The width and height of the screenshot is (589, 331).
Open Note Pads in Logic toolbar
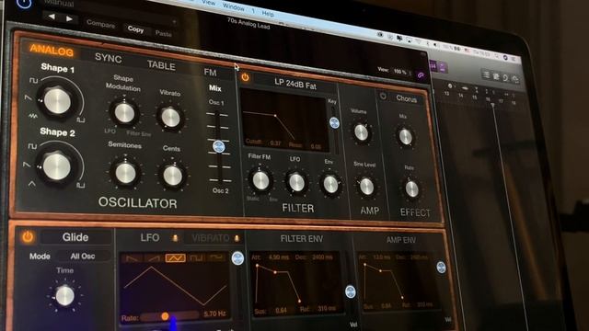496,76
